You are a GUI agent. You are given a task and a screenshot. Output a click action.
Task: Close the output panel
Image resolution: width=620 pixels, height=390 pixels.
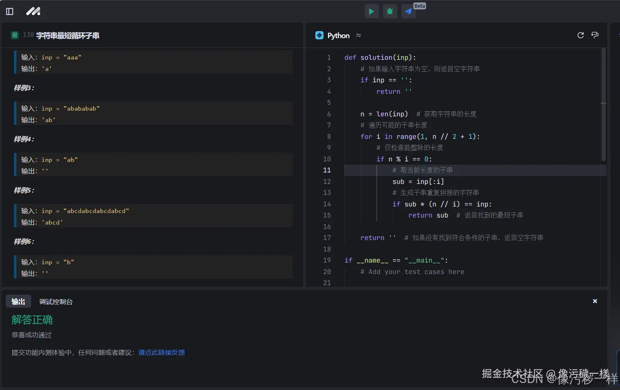pos(595,301)
